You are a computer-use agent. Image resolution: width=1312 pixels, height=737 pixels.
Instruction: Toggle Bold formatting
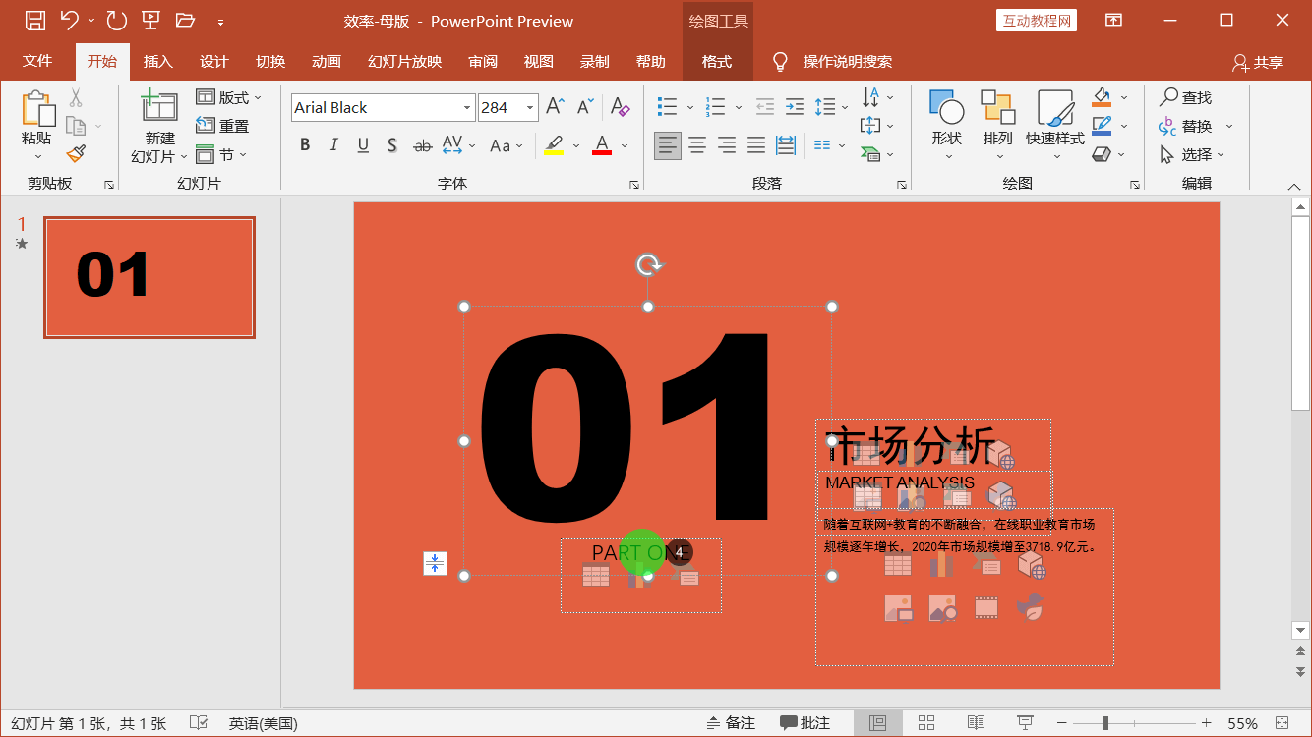coord(305,145)
